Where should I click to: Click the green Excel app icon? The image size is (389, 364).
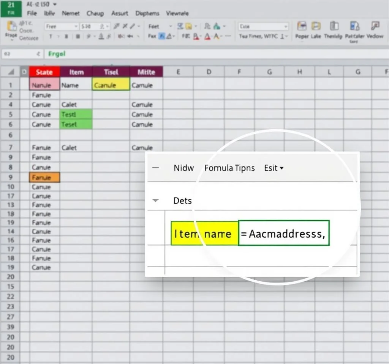(11, 8)
